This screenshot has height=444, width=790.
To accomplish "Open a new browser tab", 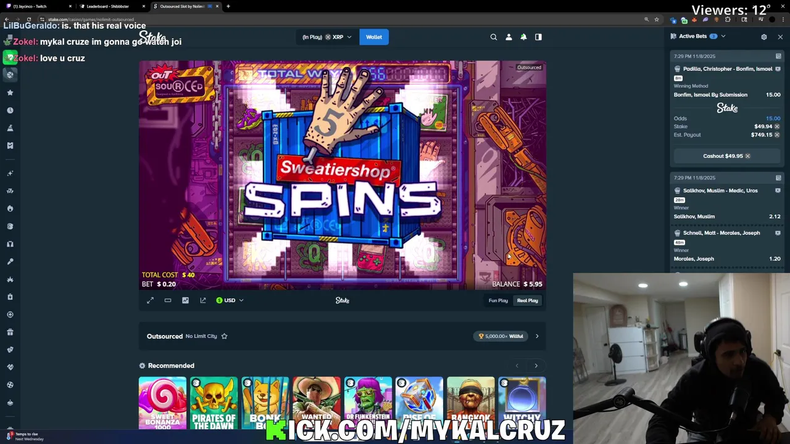I will pyautogui.click(x=228, y=6).
